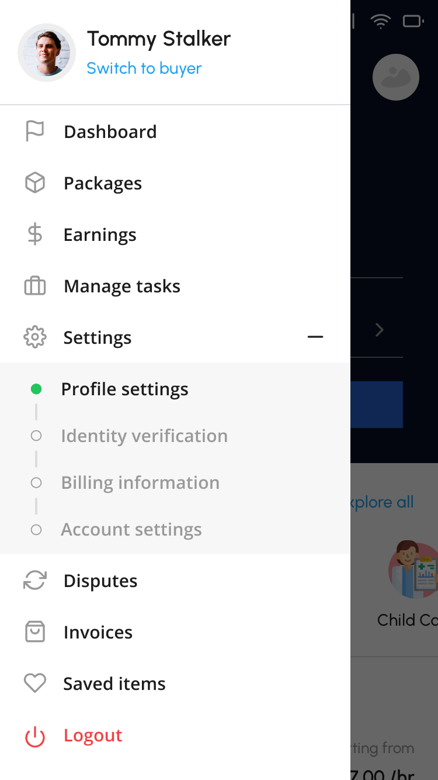Click the Earnings dollar sign icon
438x780 pixels.
click(35, 234)
